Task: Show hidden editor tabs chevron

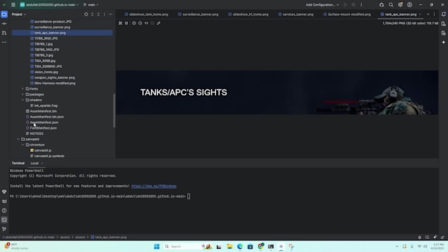Action: (428, 14)
